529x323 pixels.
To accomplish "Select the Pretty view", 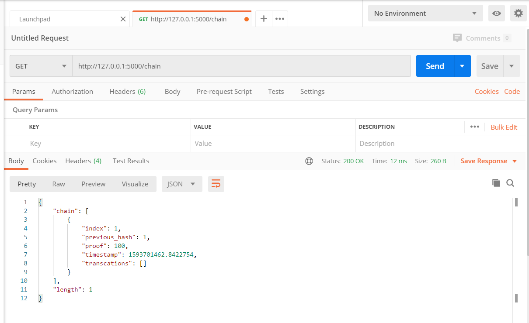I will tap(27, 184).
